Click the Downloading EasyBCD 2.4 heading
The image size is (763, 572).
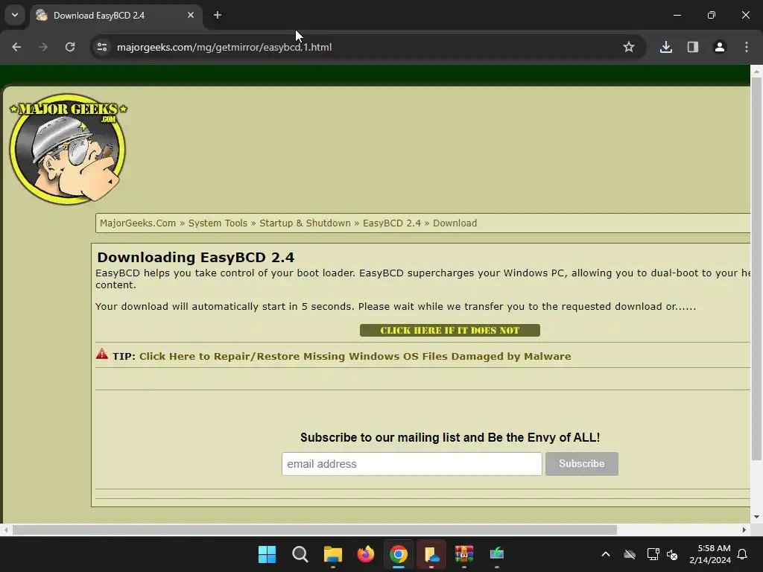click(x=196, y=257)
